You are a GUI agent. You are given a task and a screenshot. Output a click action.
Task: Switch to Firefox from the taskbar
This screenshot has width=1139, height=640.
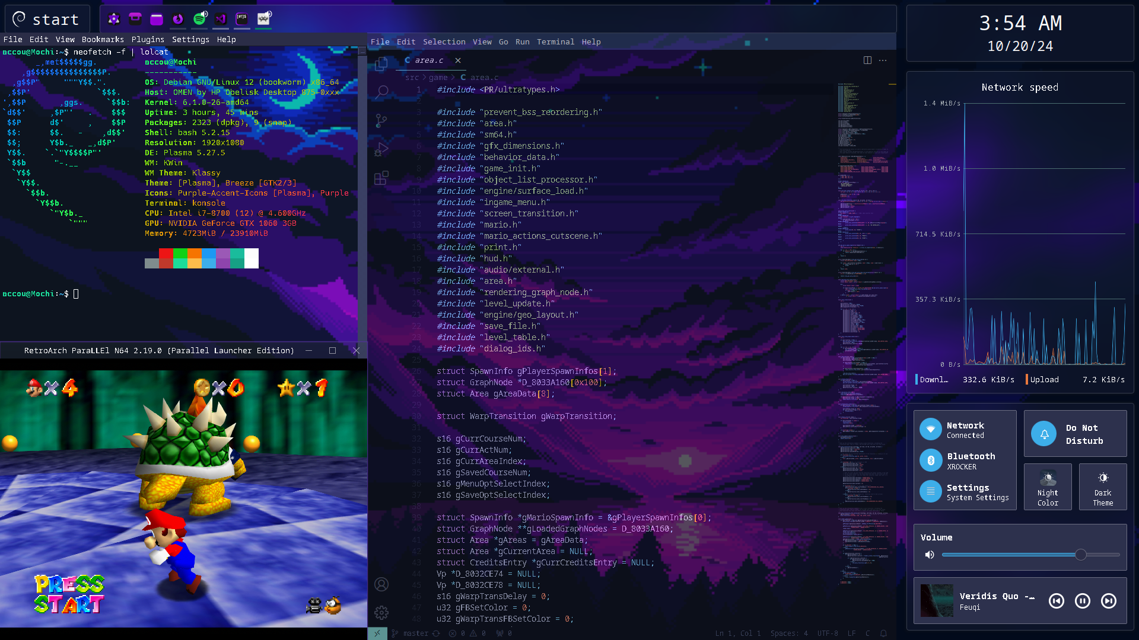click(x=178, y=19)
